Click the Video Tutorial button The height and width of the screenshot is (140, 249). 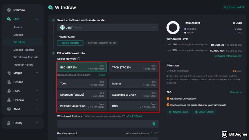(204, 112)
